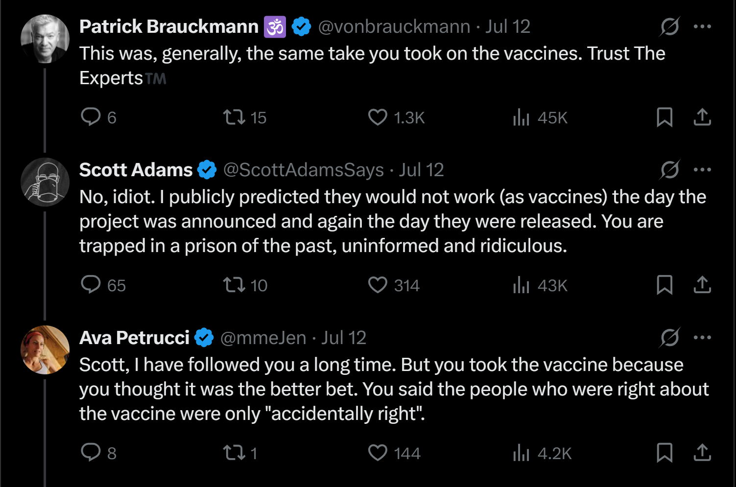This screenshot has height=487, width=736.
Task: Open Scott Adams' avatar image
Action: click(x=45, y=182)
